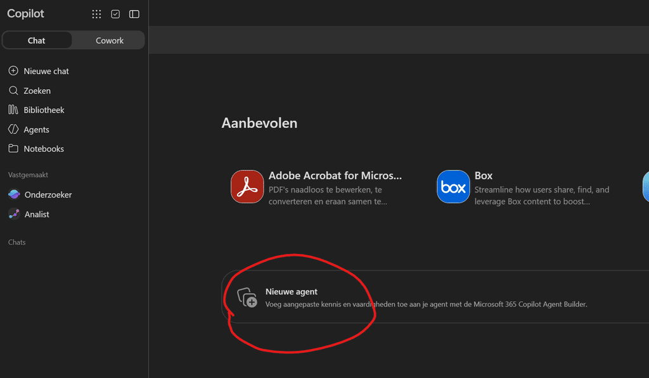The image size is (649, 378).
Task: Click the Nieuwe agent add icon
Action: [x=247, y=298]
